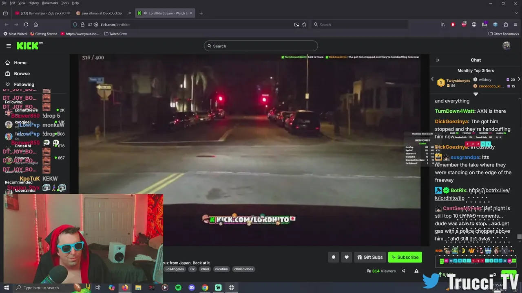Click the Gift Subs button
The width and height of the screenshot is (522, 293).
tap(370, 257)
